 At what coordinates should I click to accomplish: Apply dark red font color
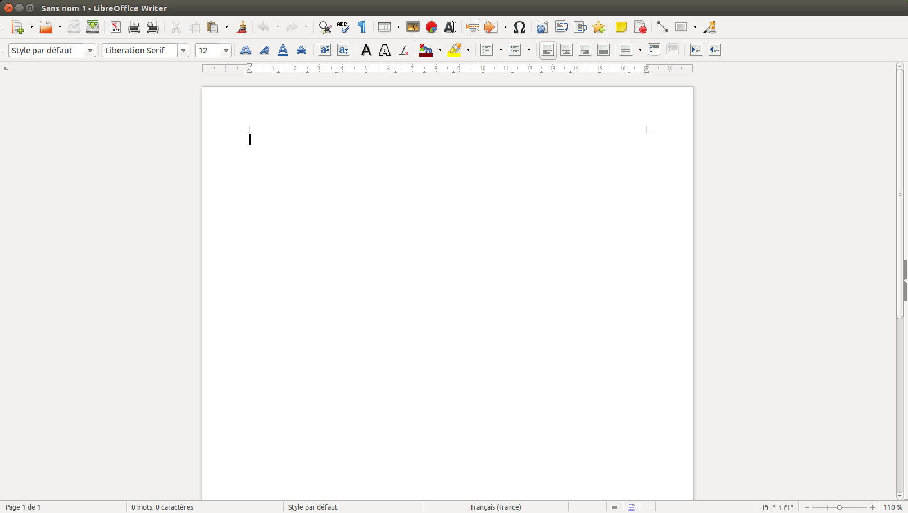point(426,50)
